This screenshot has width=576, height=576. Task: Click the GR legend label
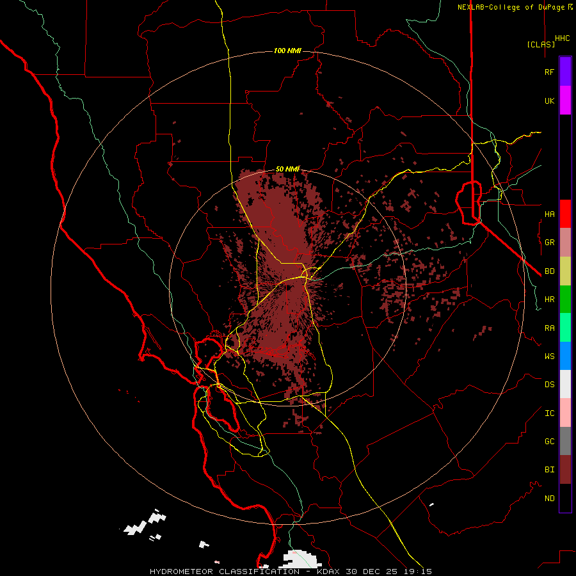[x=549, y=243]
